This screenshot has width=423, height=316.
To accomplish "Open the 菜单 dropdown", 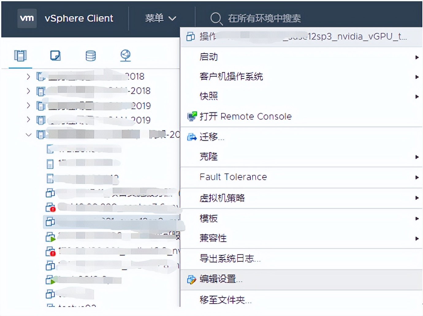I will tap(161, 18).
